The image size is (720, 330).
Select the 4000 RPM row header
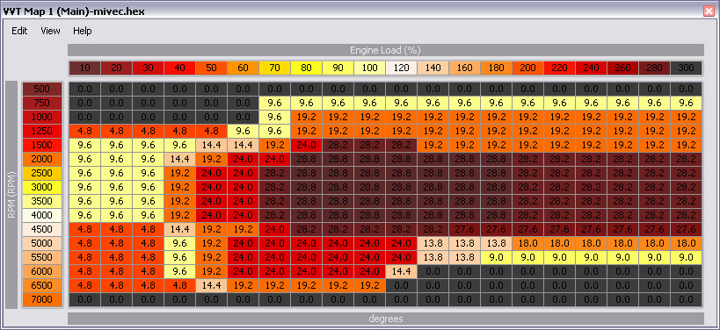coord(42,215)
